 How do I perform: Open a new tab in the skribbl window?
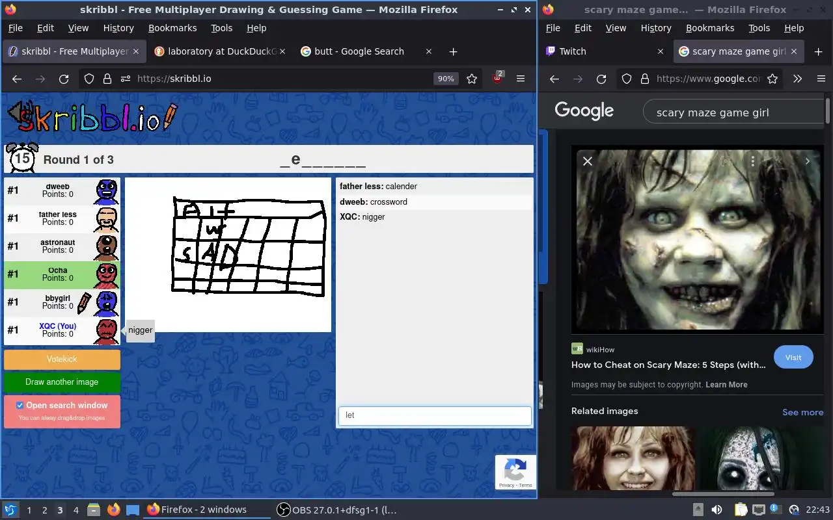pos(454,51)
